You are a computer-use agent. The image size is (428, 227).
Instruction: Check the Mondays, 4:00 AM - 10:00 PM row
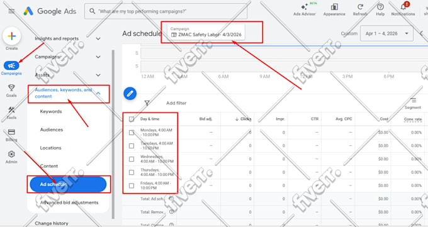[132, 132]
